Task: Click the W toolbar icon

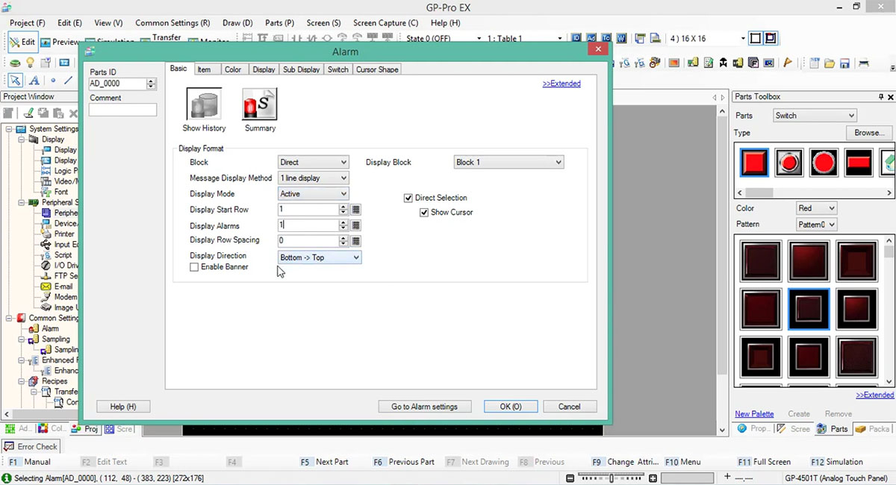Action: coord(620,38)
